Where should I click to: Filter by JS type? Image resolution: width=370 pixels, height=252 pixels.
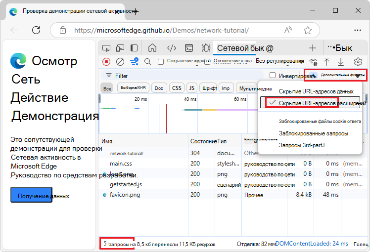click(x=192, y=88)
